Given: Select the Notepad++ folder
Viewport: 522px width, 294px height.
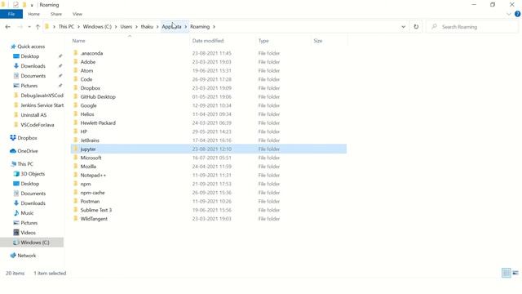Looking at the screenshot, I should [93, 175].
